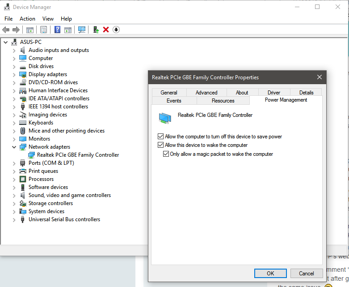Switch to the Events tab
The image size is (349, 287).
click(174, 101)
